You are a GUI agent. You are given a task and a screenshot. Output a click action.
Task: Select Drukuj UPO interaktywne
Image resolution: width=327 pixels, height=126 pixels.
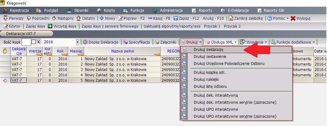point(236,109)
